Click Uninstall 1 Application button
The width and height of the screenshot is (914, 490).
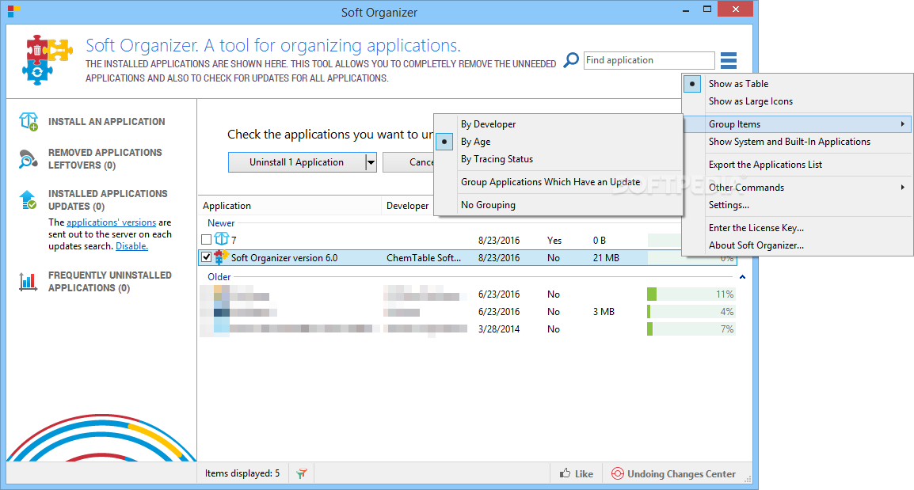(x=297, y=162)
